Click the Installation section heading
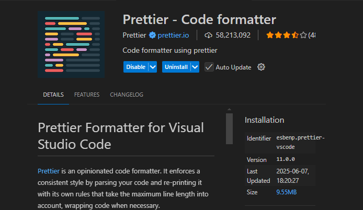The image size is (363, 210). pyautogui.click(x=264, y=120)
